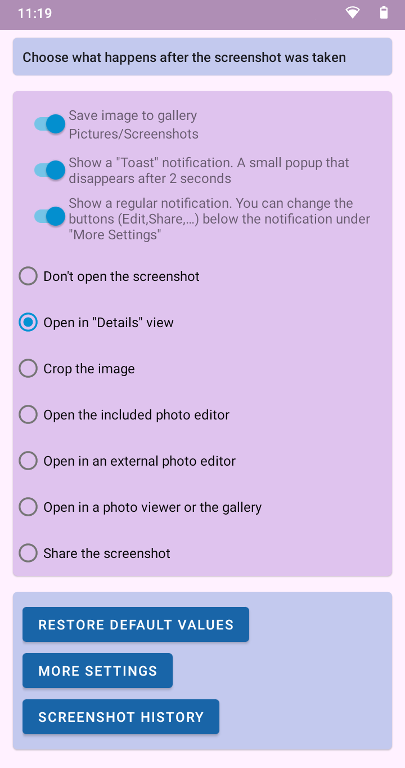Tap the battery icon in status bar

(384, 13)
